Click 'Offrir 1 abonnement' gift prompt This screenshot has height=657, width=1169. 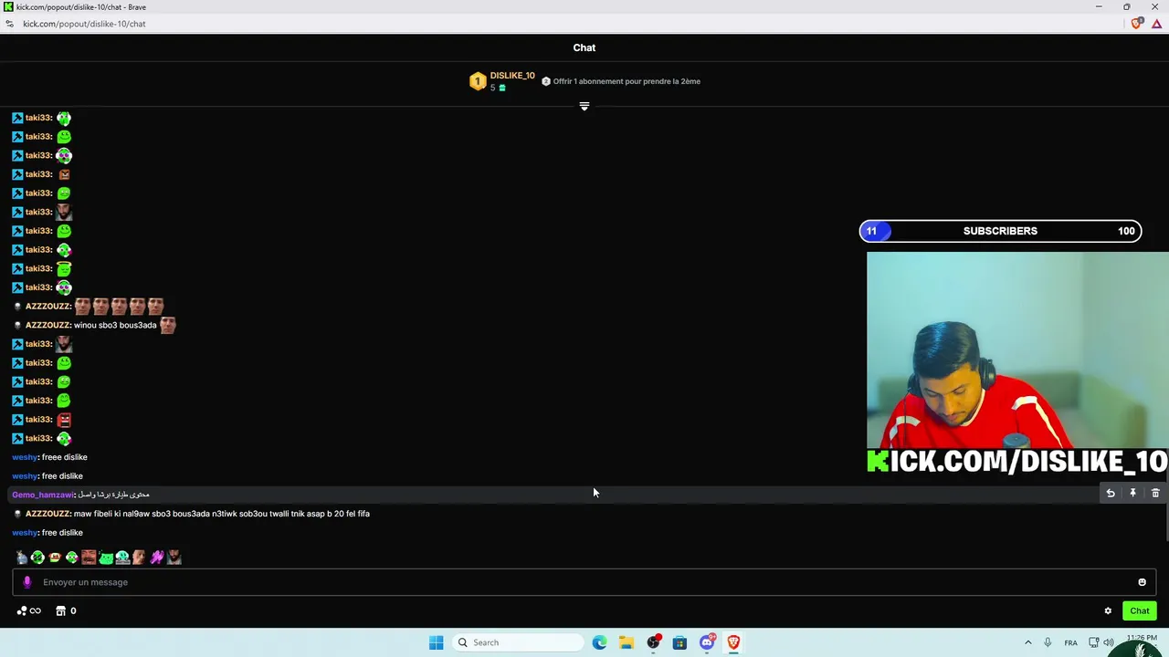click(x=621, y=81)
